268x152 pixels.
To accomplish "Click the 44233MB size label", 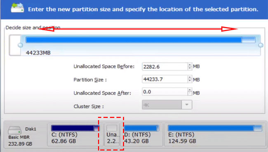I will [x=38, y=53].
